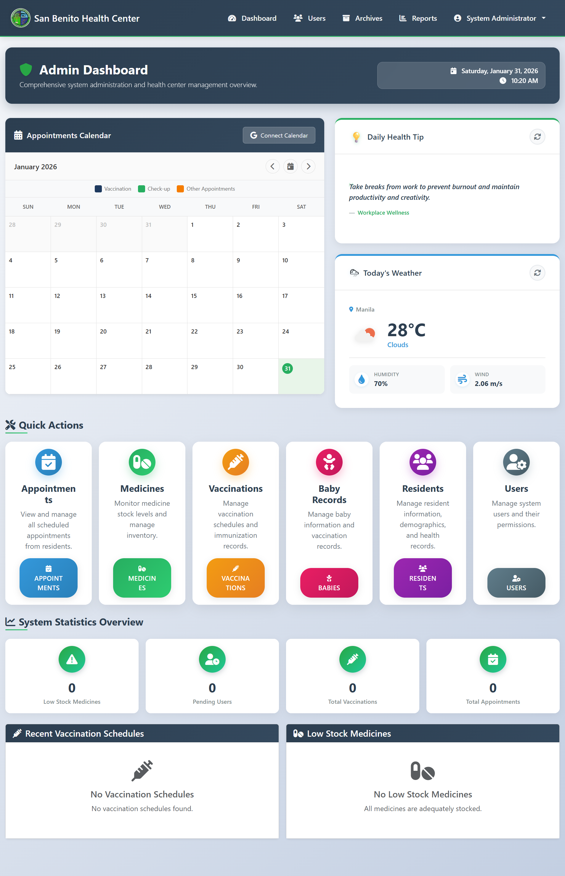
Task: Click the today calendar icon in the header controls
Action: pos(290,166)
